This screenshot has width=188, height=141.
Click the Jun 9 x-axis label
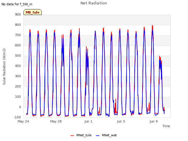click(154, 121)
